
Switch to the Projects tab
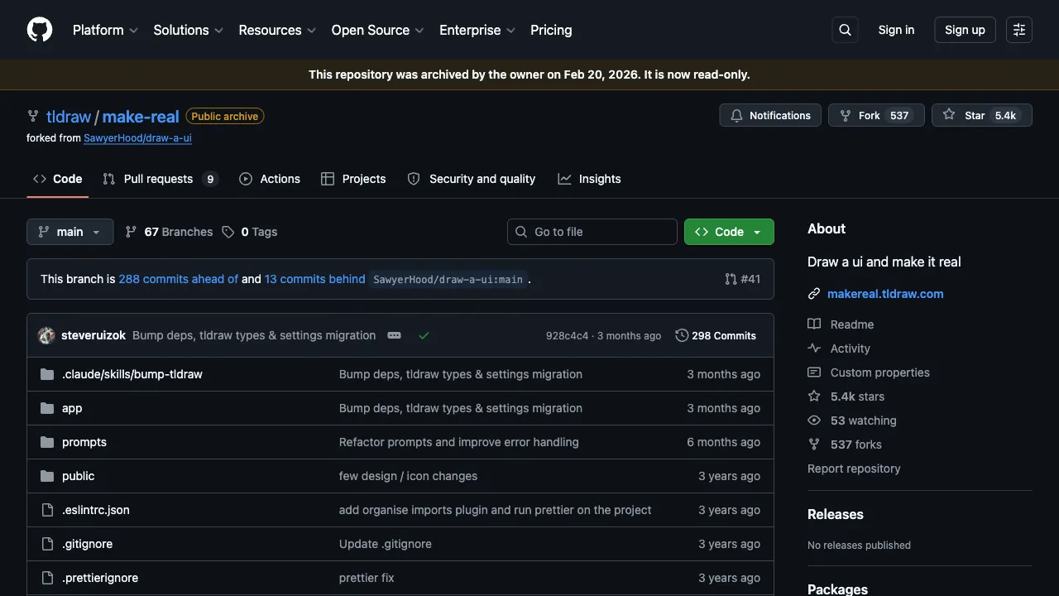click(353, 179)
